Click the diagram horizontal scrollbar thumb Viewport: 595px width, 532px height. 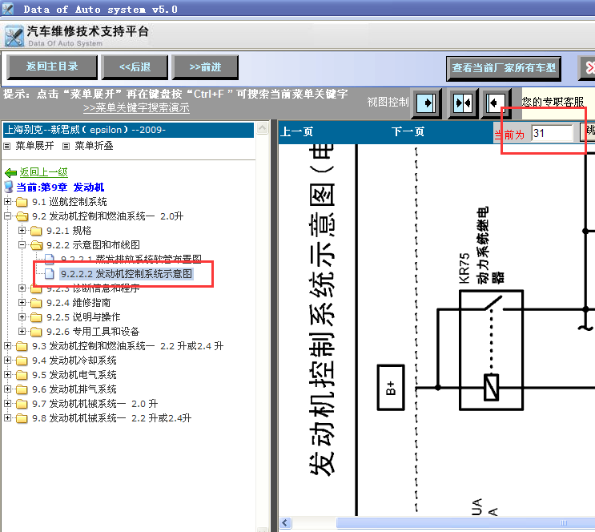[x=465, y=523]
